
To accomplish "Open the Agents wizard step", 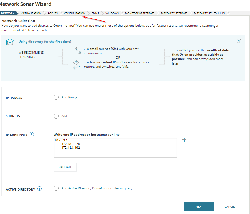I will pyautogui.click(x=53, y=13).
